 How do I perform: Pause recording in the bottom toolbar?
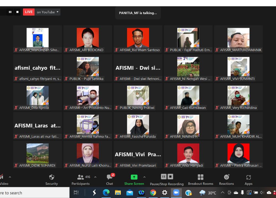[164, 177]
